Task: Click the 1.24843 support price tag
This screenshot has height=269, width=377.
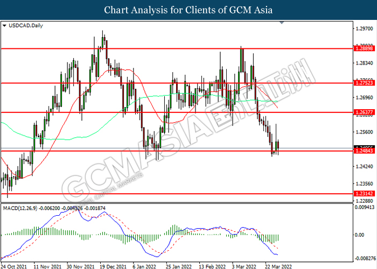Action: pos(364,151)
